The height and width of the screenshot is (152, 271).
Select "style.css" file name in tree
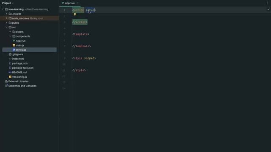pyautogui.click(x=21, y=50)
